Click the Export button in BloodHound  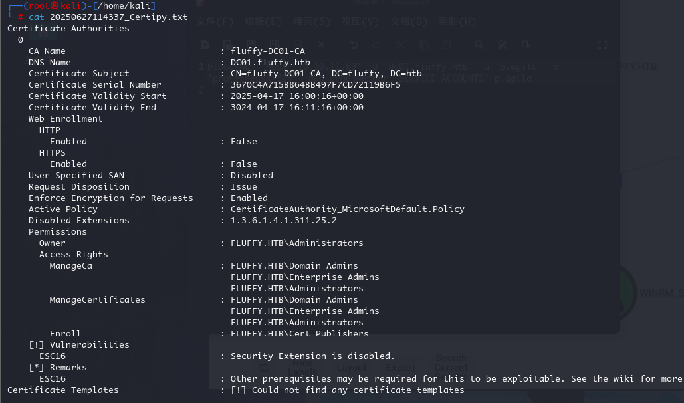400,368
